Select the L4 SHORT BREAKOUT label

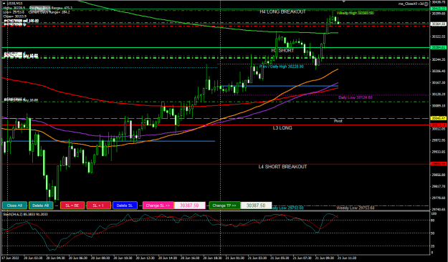point(282,167)
